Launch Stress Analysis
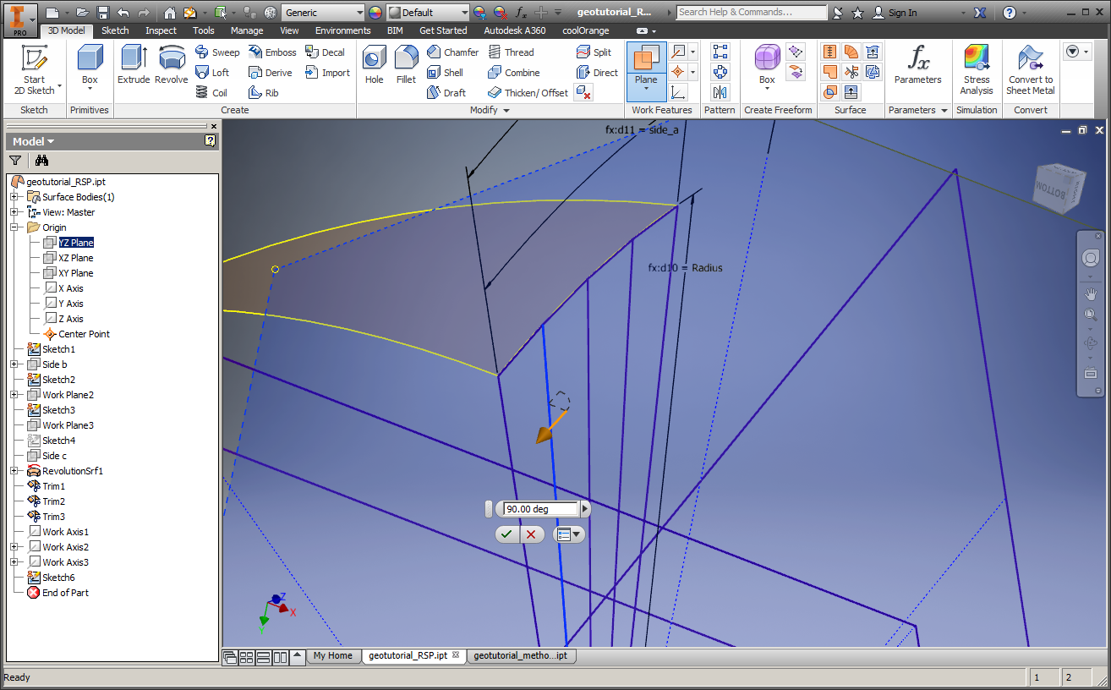This screenshot has width=1111, height=690. [977, 70]
